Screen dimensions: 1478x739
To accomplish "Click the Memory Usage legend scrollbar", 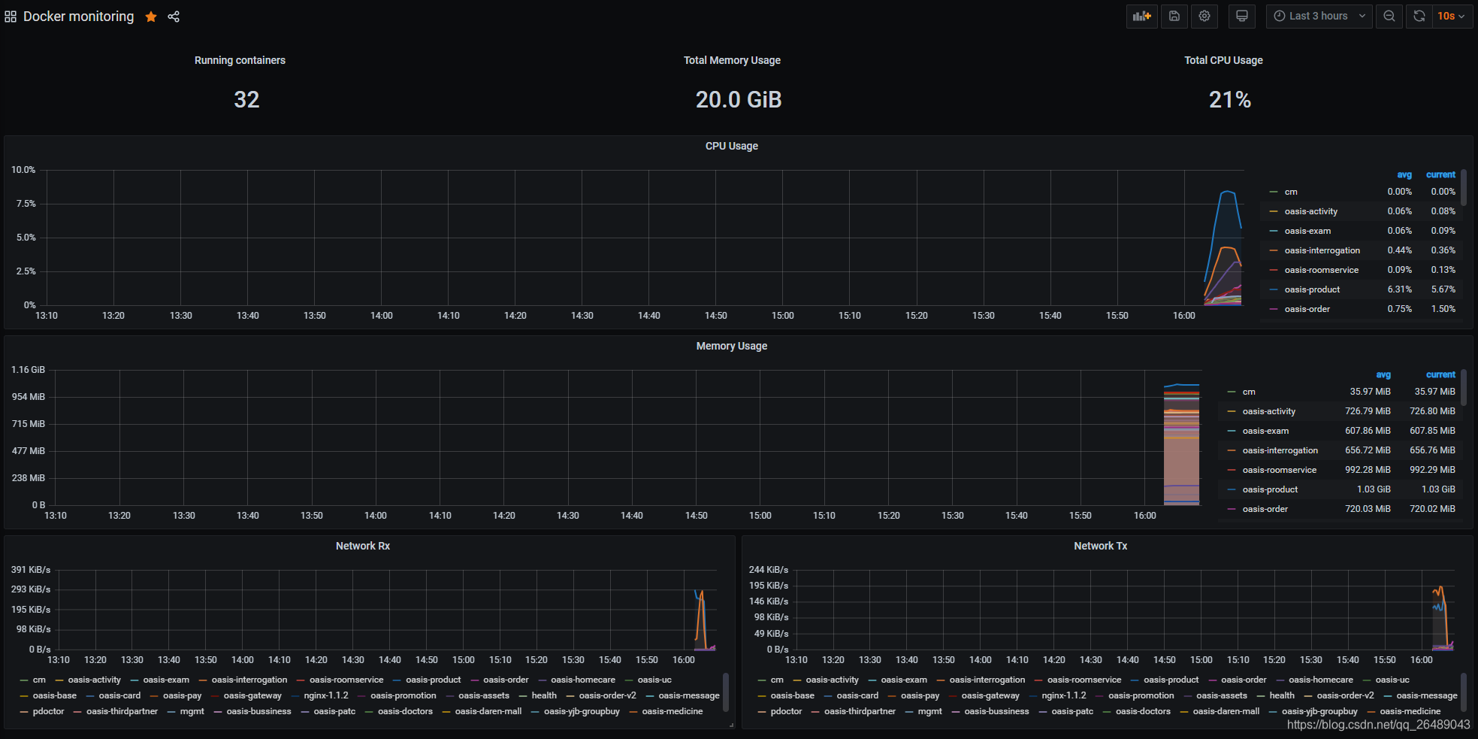I will coord(1464,387).
